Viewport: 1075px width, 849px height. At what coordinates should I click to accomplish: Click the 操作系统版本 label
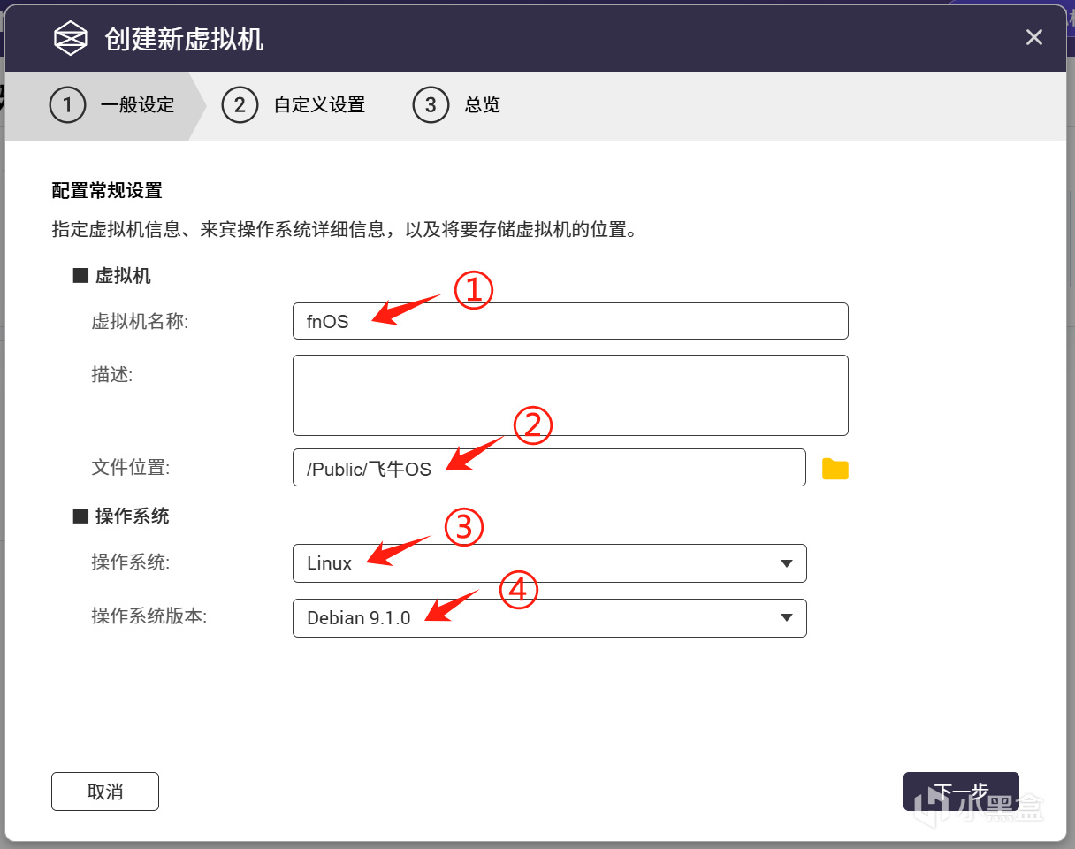(149, 616)
